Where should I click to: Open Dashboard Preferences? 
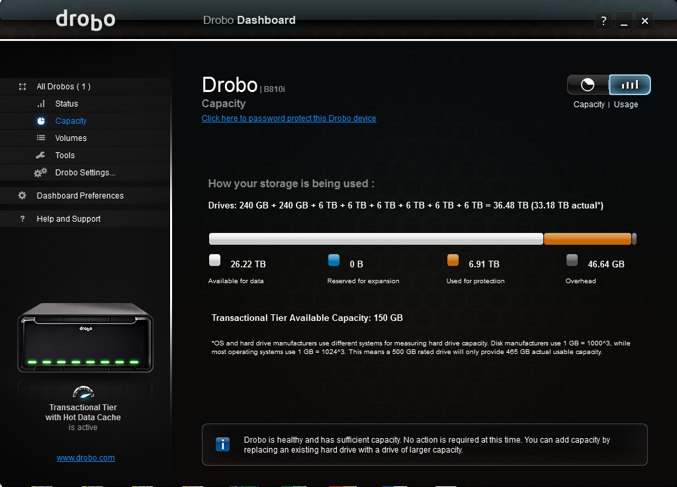click(x=85, y=196)
